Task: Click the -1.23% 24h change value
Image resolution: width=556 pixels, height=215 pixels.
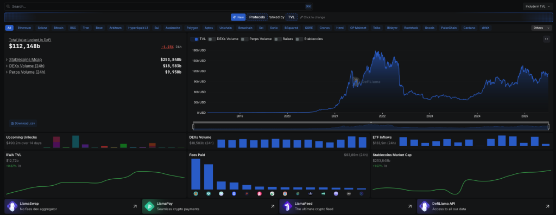Action: click(167, 47)
